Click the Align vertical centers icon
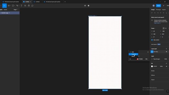Screen dimensions: 169x95 pos(164,13)
